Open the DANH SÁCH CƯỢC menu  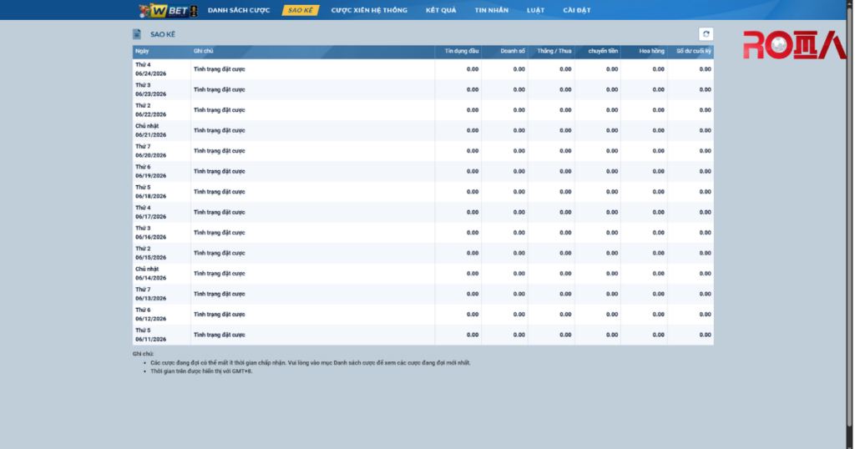(x=239, y=10)
